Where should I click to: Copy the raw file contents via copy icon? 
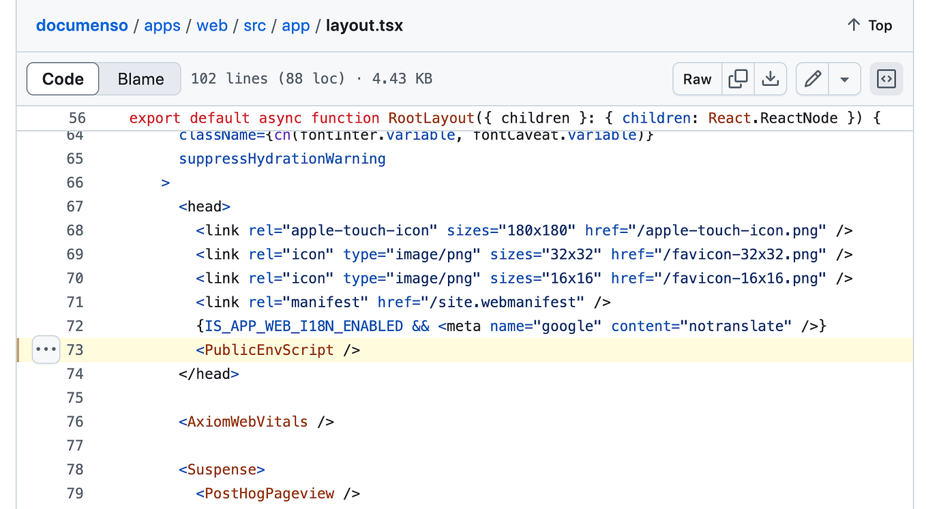pos(738,78)
